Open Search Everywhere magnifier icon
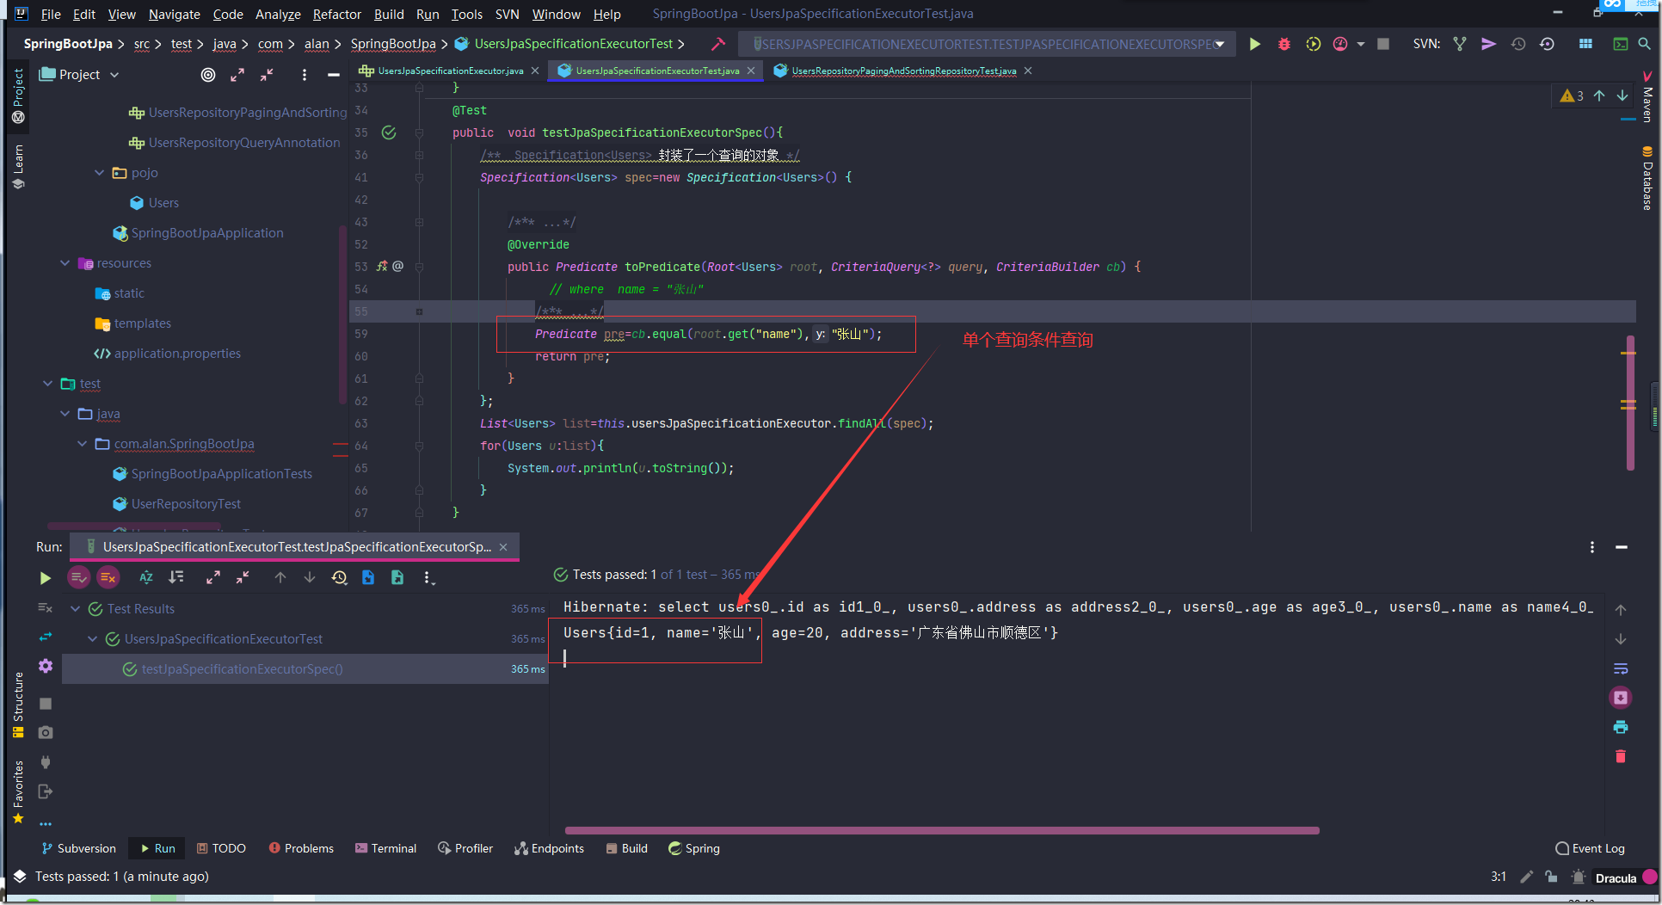Image resolution: width=1662 pixels, height=905 pixels. [1645, 44]
